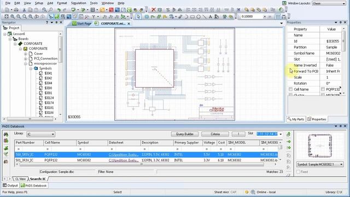Select the Arc drawing tool
The image size is (350, 197).
tap(186, 16)
